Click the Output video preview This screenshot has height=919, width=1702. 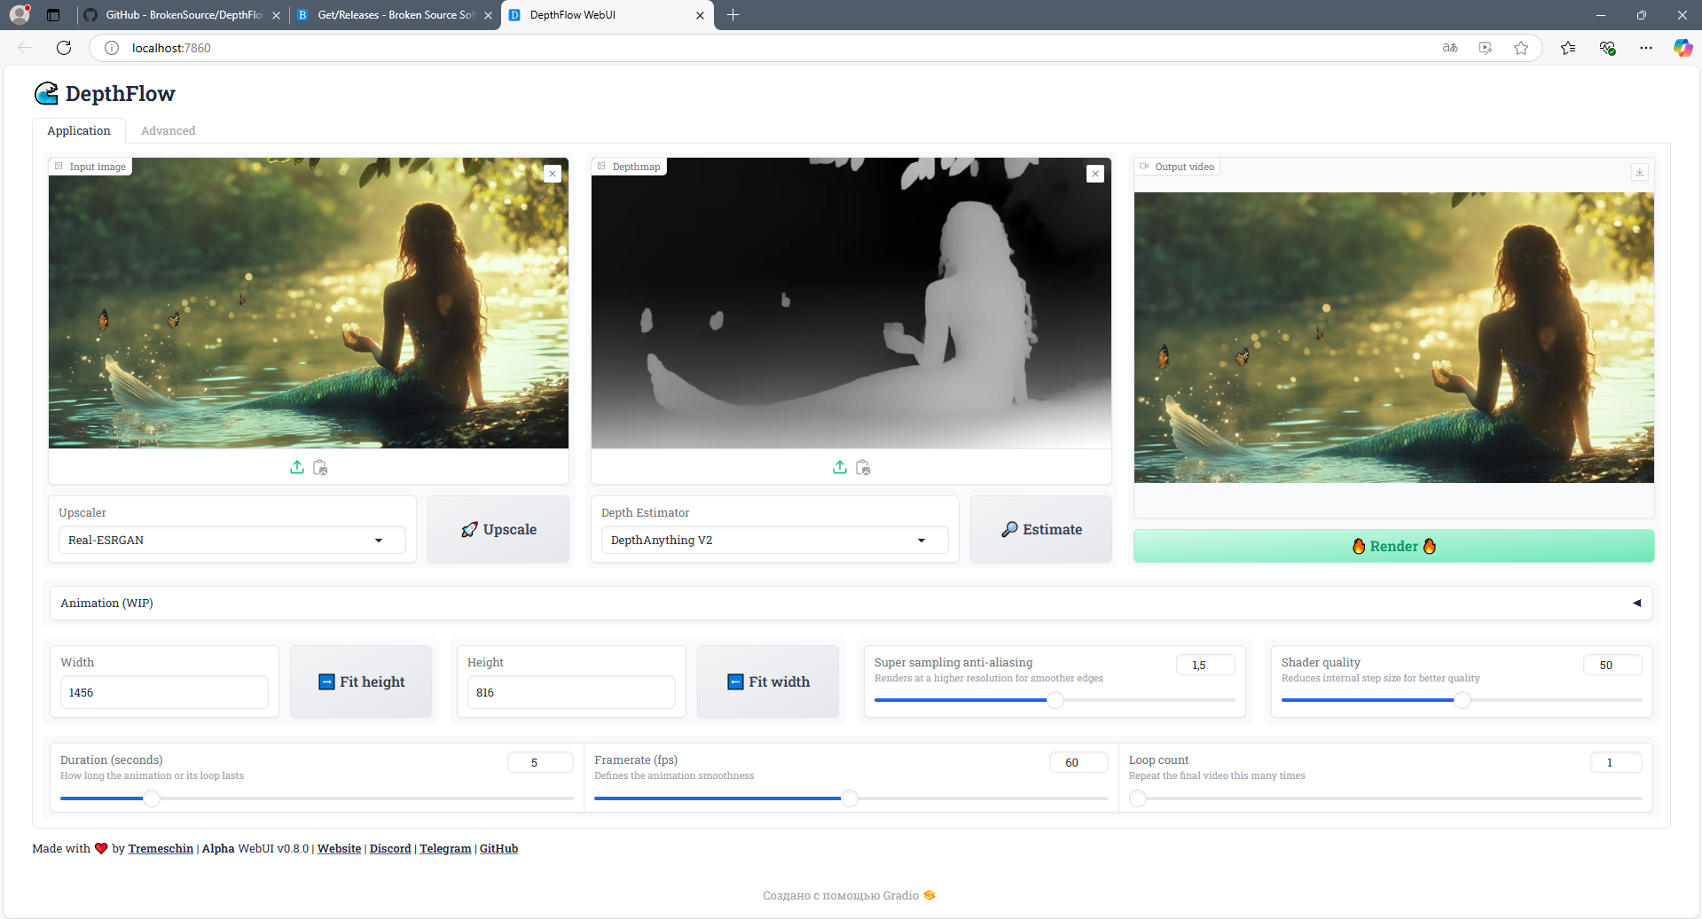[x=1394, y=338]
